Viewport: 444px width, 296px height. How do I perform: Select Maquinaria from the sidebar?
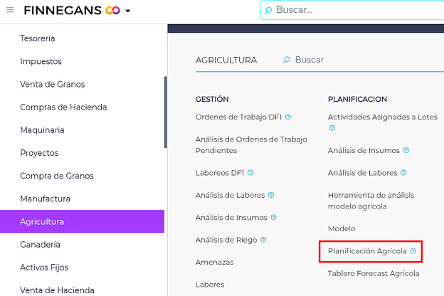point(42,130)
